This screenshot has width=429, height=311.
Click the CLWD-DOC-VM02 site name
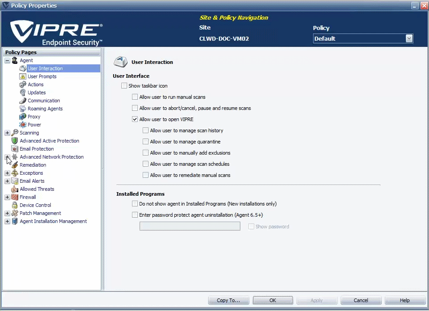coord(224,39)
